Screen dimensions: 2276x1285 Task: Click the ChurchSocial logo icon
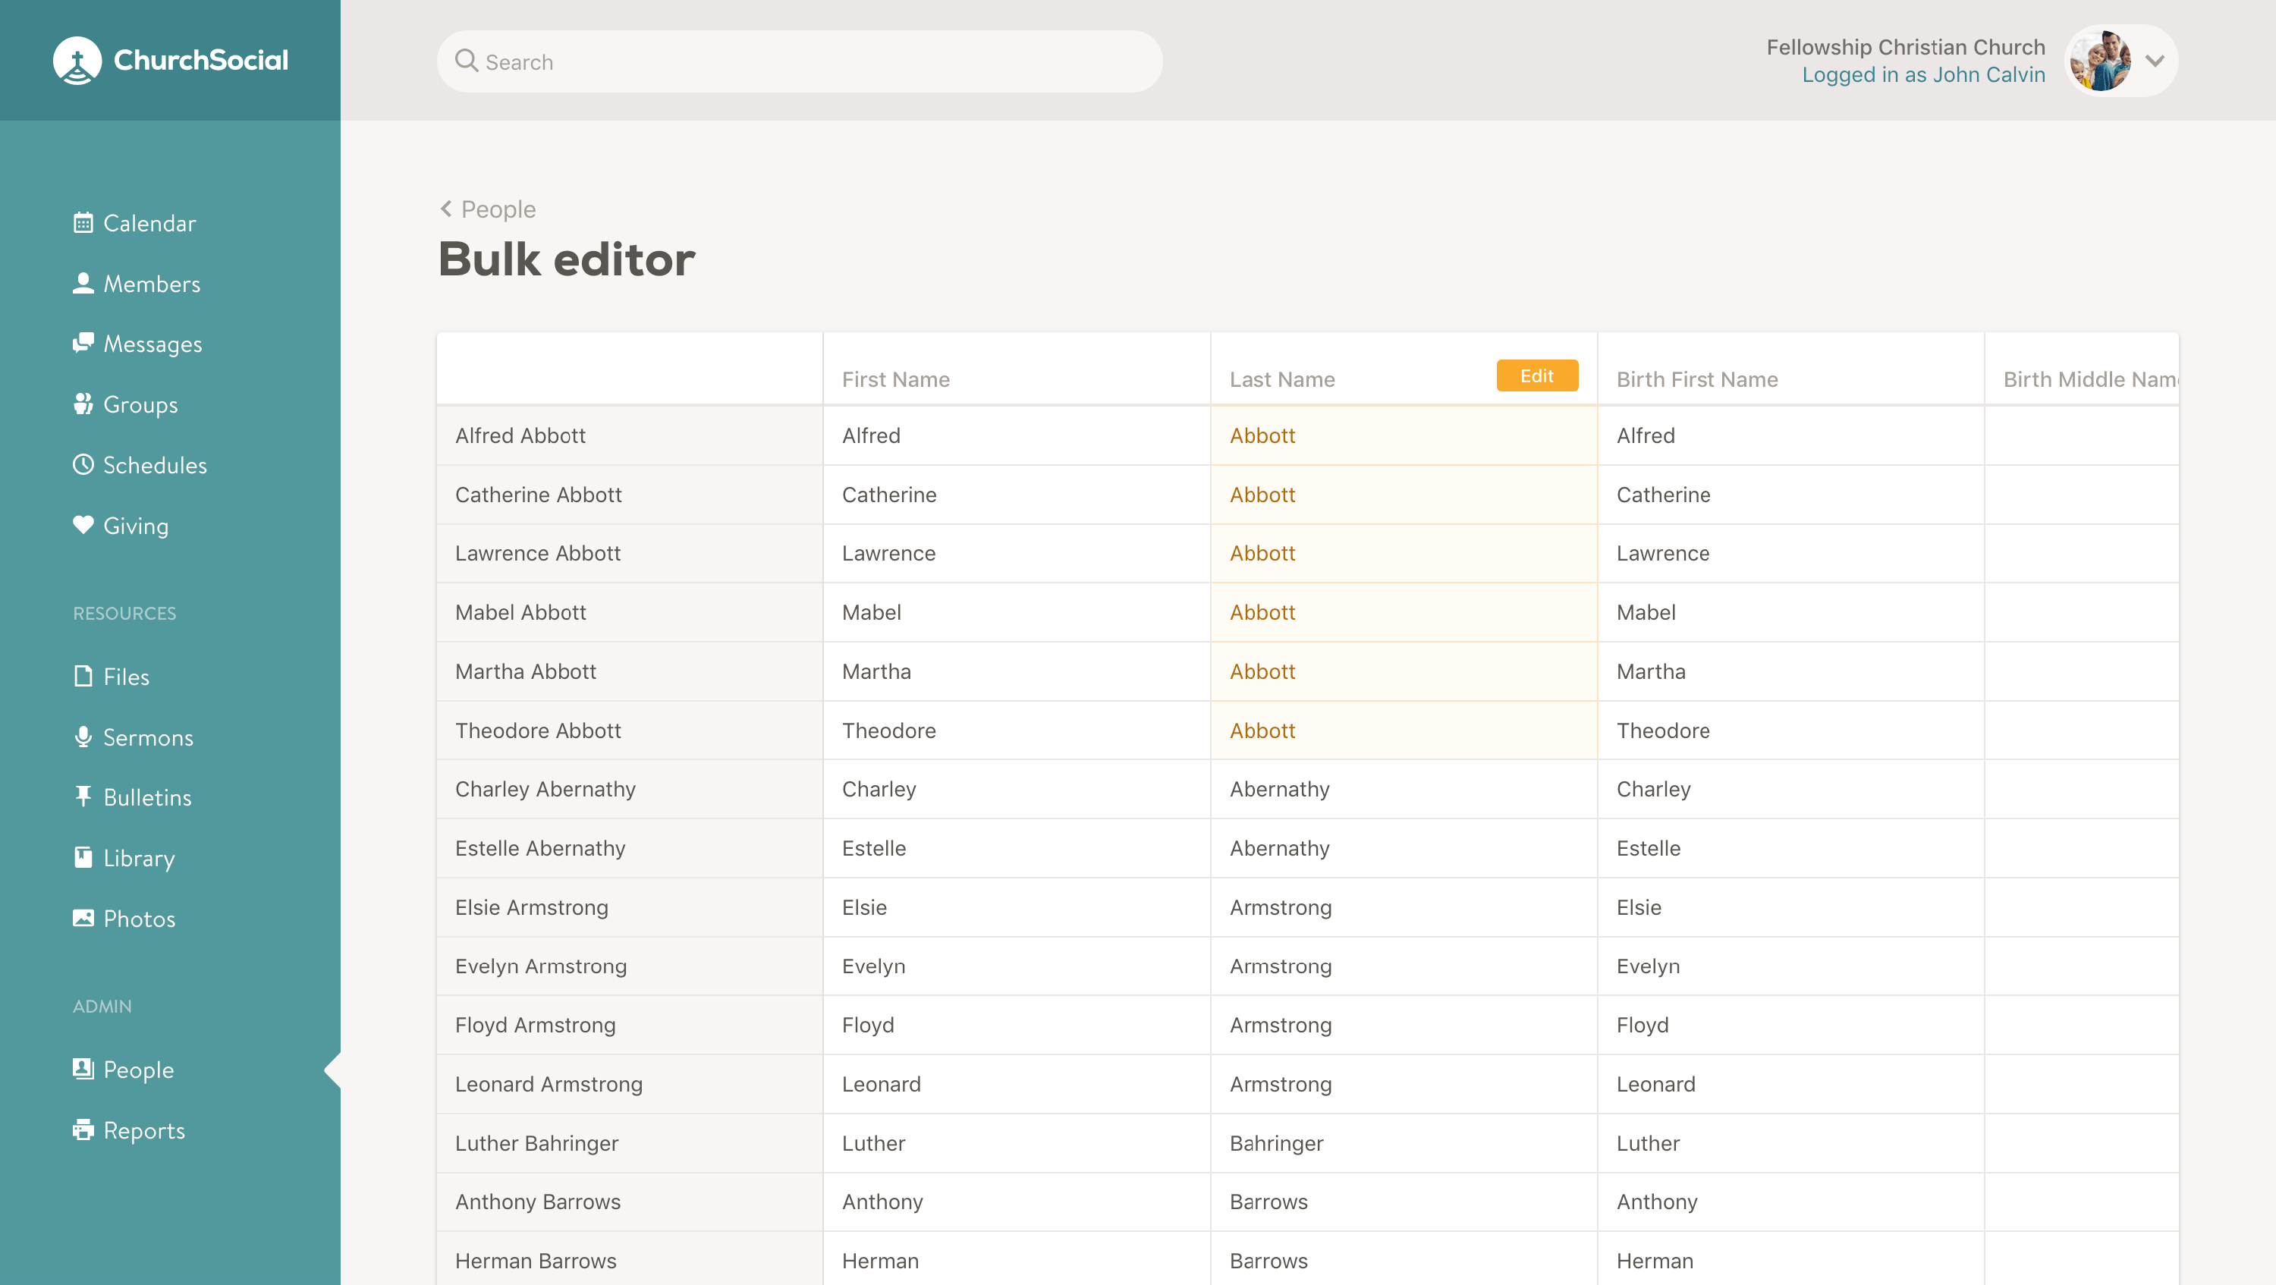tap(77, 60)
